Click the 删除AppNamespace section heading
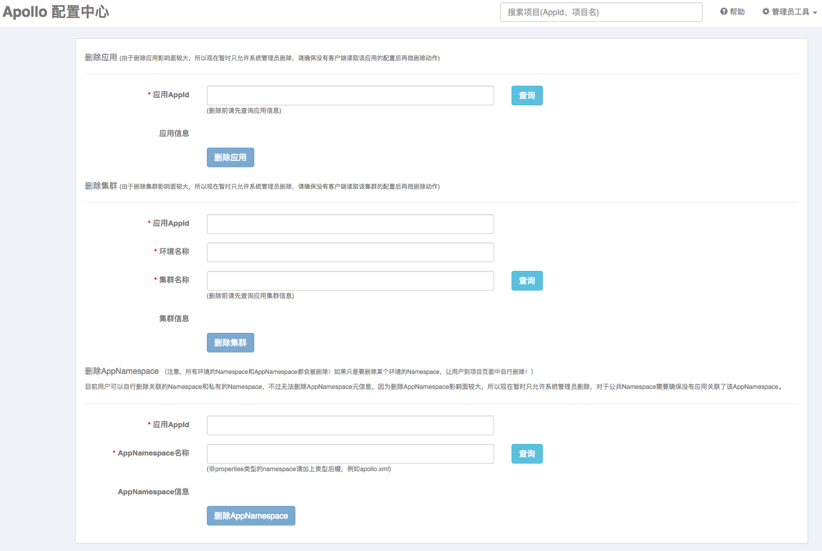822x551 pixels. click(122, 371)
